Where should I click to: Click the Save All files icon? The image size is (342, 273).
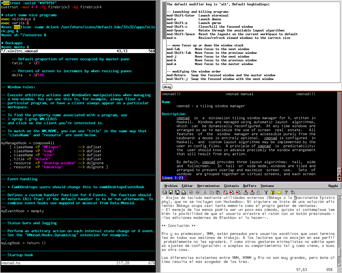(x=177, y=192)
